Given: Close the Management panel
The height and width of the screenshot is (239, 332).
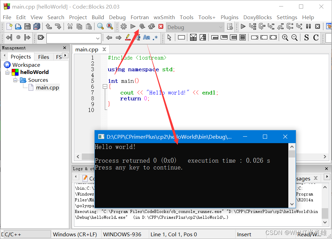Looking at the screenshot, I should 65,48.
